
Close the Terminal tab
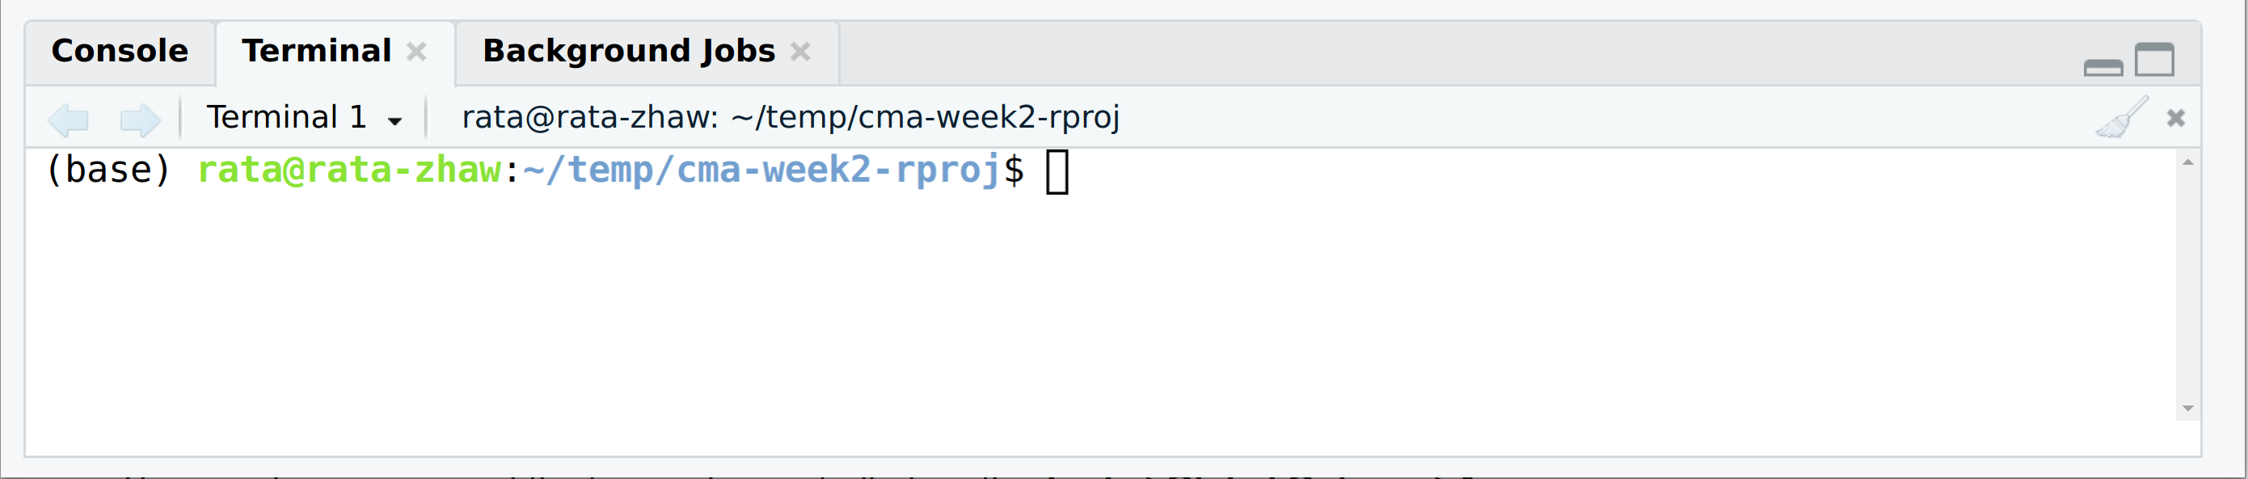417,53
